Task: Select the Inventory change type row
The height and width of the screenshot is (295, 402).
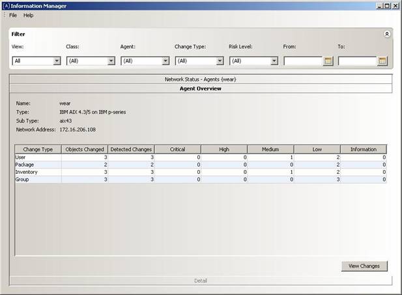Action: [x=37, y=171]
